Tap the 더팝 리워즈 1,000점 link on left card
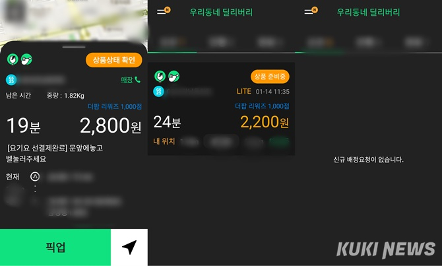 pos(115,107)
